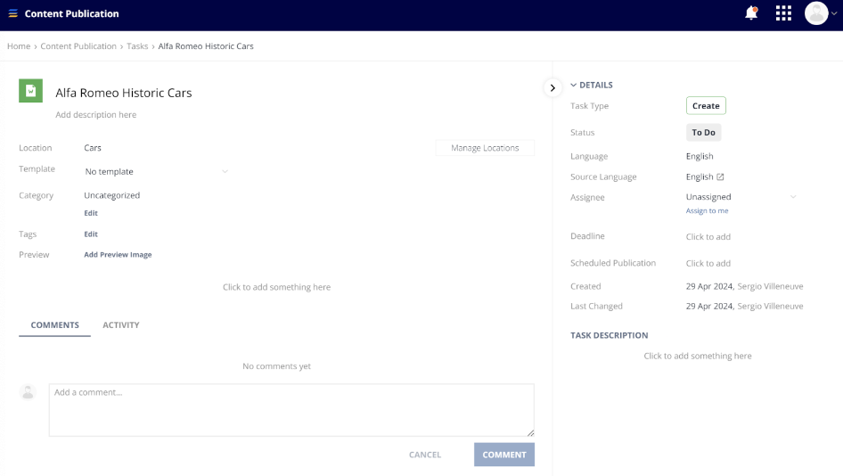The image size is (843, 476).
Task: Open the apps grid launcher
Action: click(x=783, y=13)
